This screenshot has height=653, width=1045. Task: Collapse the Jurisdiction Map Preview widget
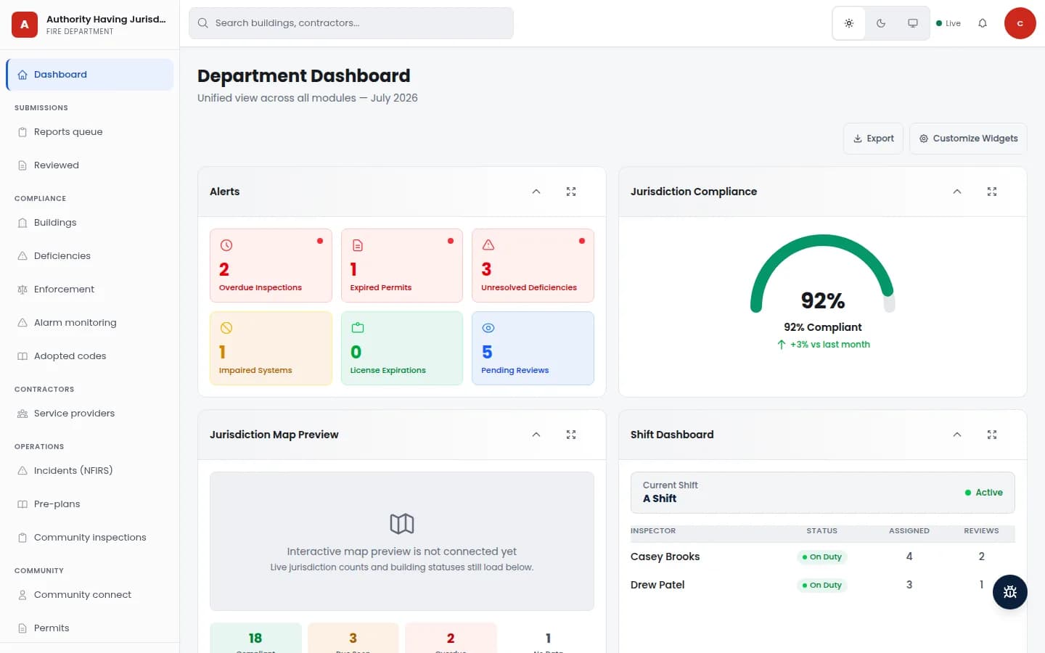[x=536, y=435]
